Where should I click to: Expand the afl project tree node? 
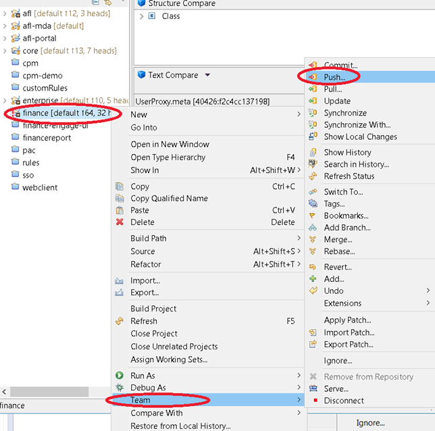click(5, 14)
